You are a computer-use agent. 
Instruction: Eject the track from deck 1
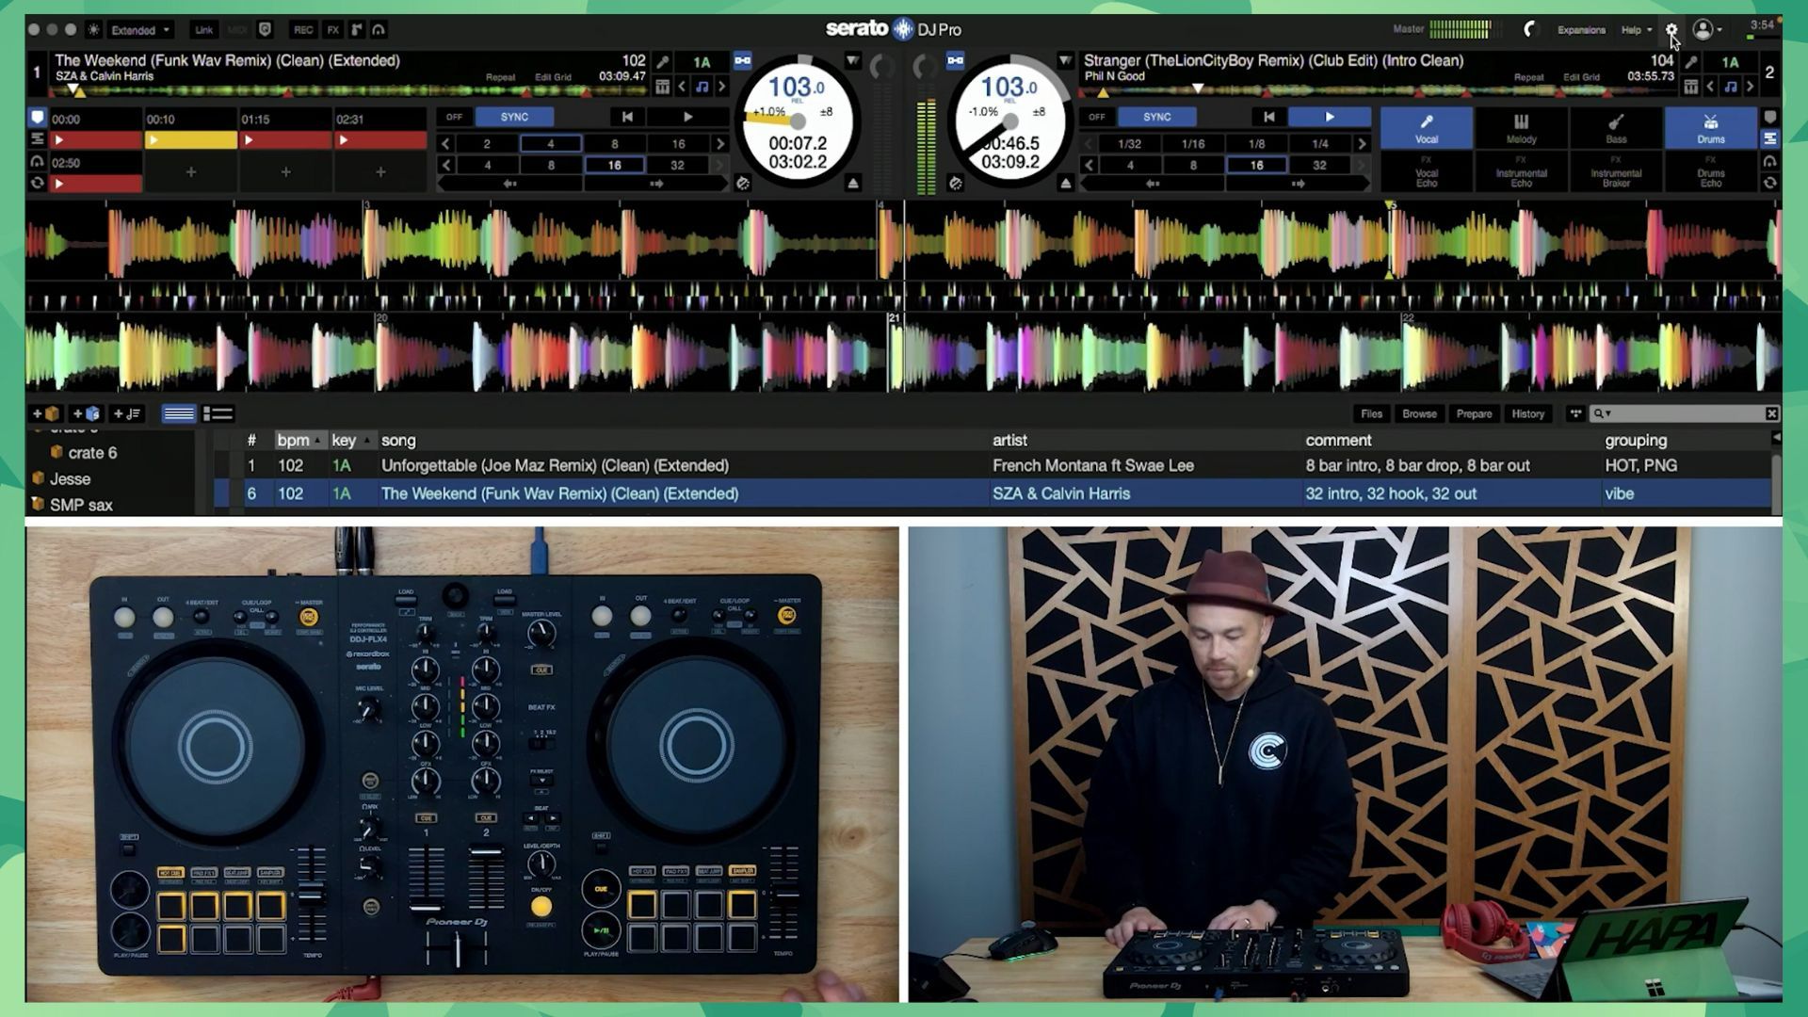coord(853,184)
